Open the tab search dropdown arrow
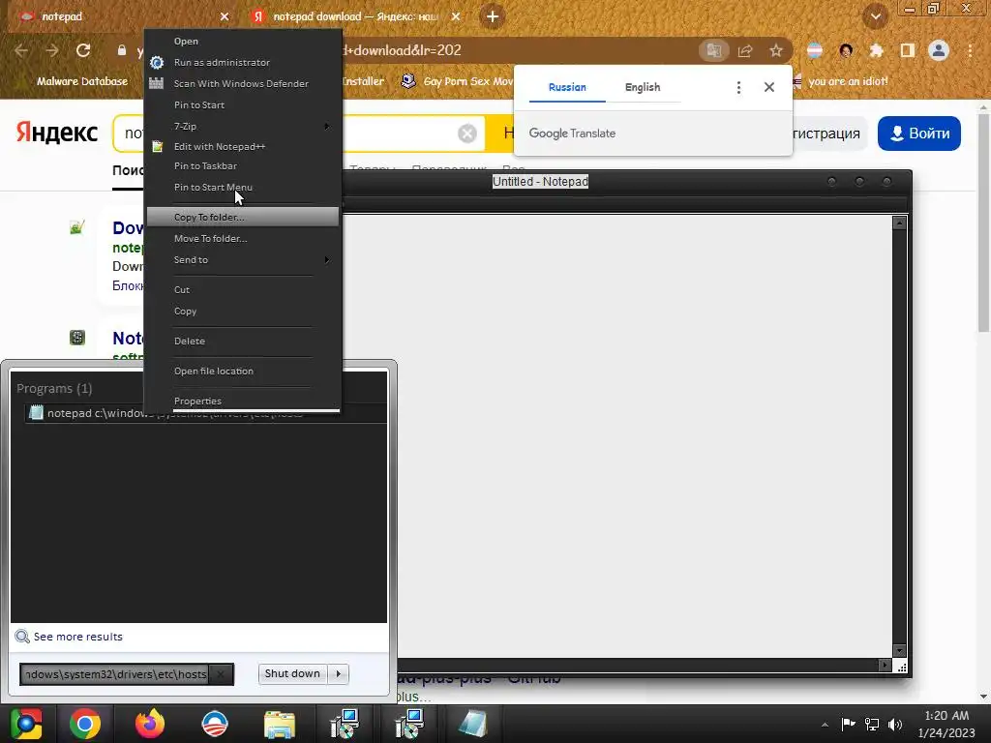 pos(875,16)
